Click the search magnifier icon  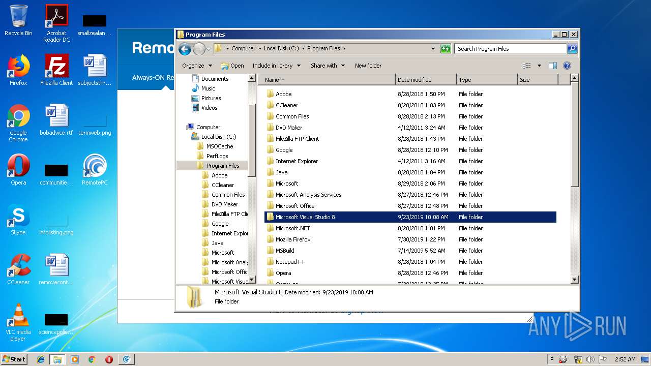point(572,49)
